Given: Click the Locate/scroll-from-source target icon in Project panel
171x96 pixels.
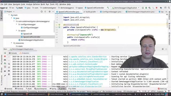Looking at the screenshot, I should (x=42, y=11).
